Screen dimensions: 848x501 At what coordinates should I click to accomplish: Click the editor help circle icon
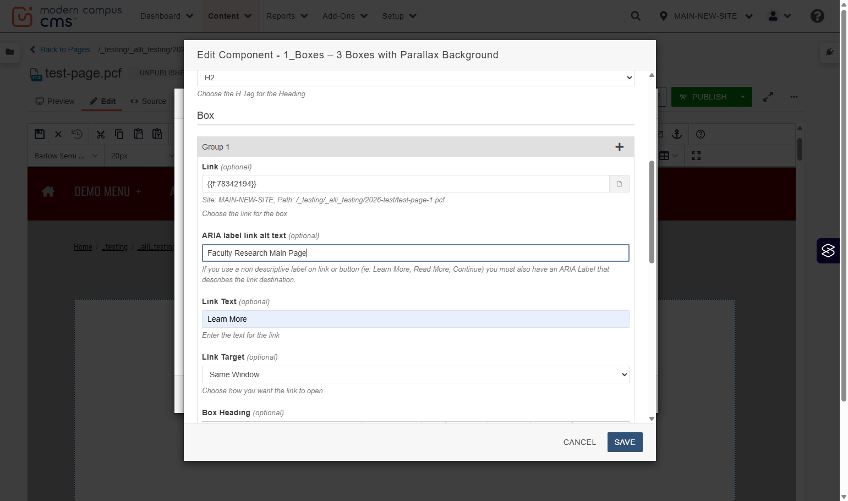coord(701,134)
